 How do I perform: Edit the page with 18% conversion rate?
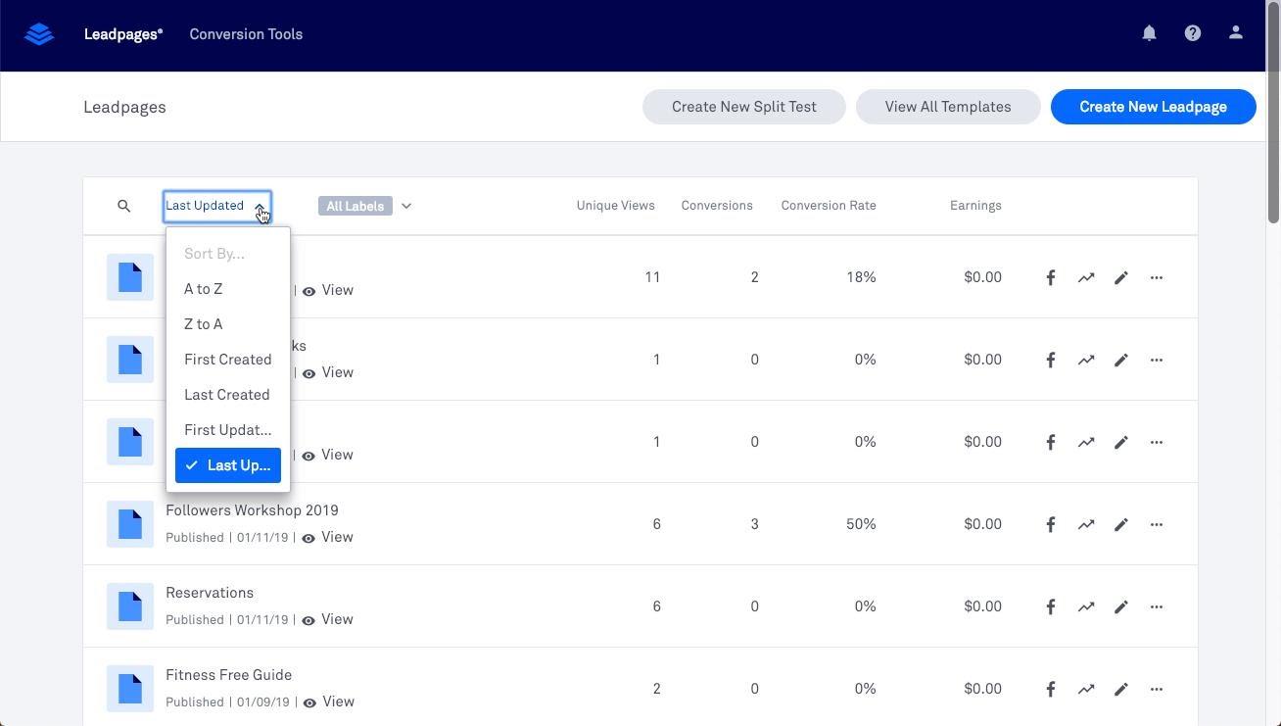tap(1120, 277)
